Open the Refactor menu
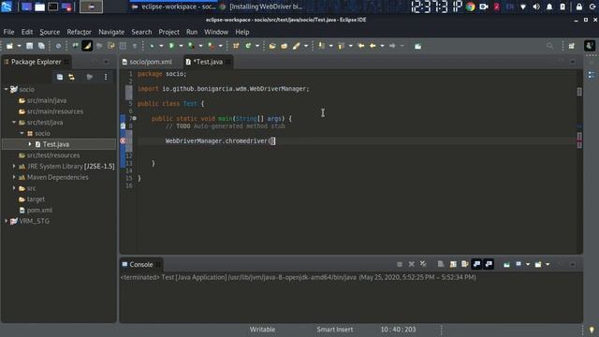 [79, 32]
